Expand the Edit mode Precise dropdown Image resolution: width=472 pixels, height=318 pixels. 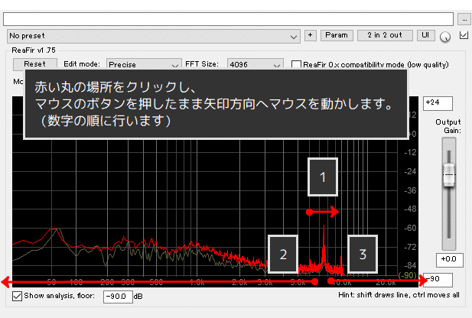143,65
